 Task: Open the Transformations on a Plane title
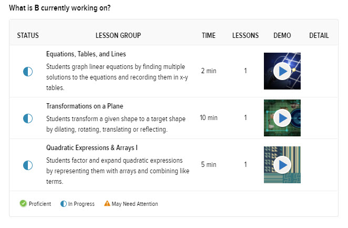(85, 106)
